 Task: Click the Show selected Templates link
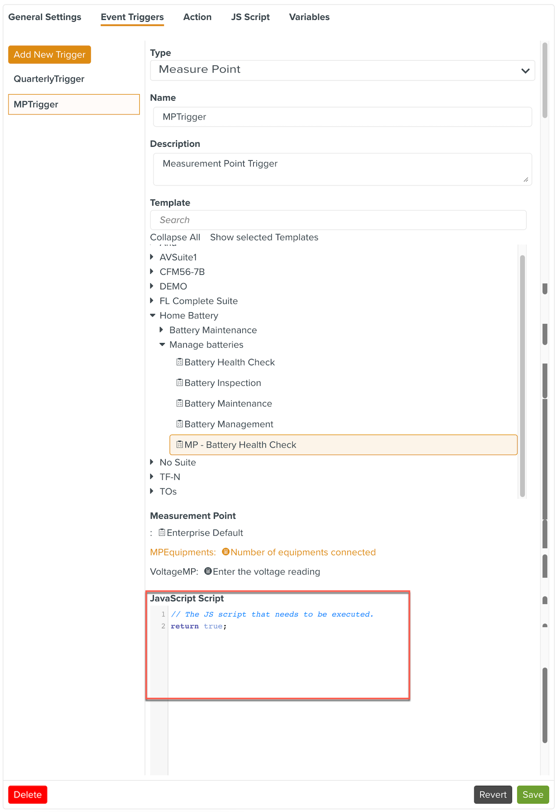tap(264, 238)
